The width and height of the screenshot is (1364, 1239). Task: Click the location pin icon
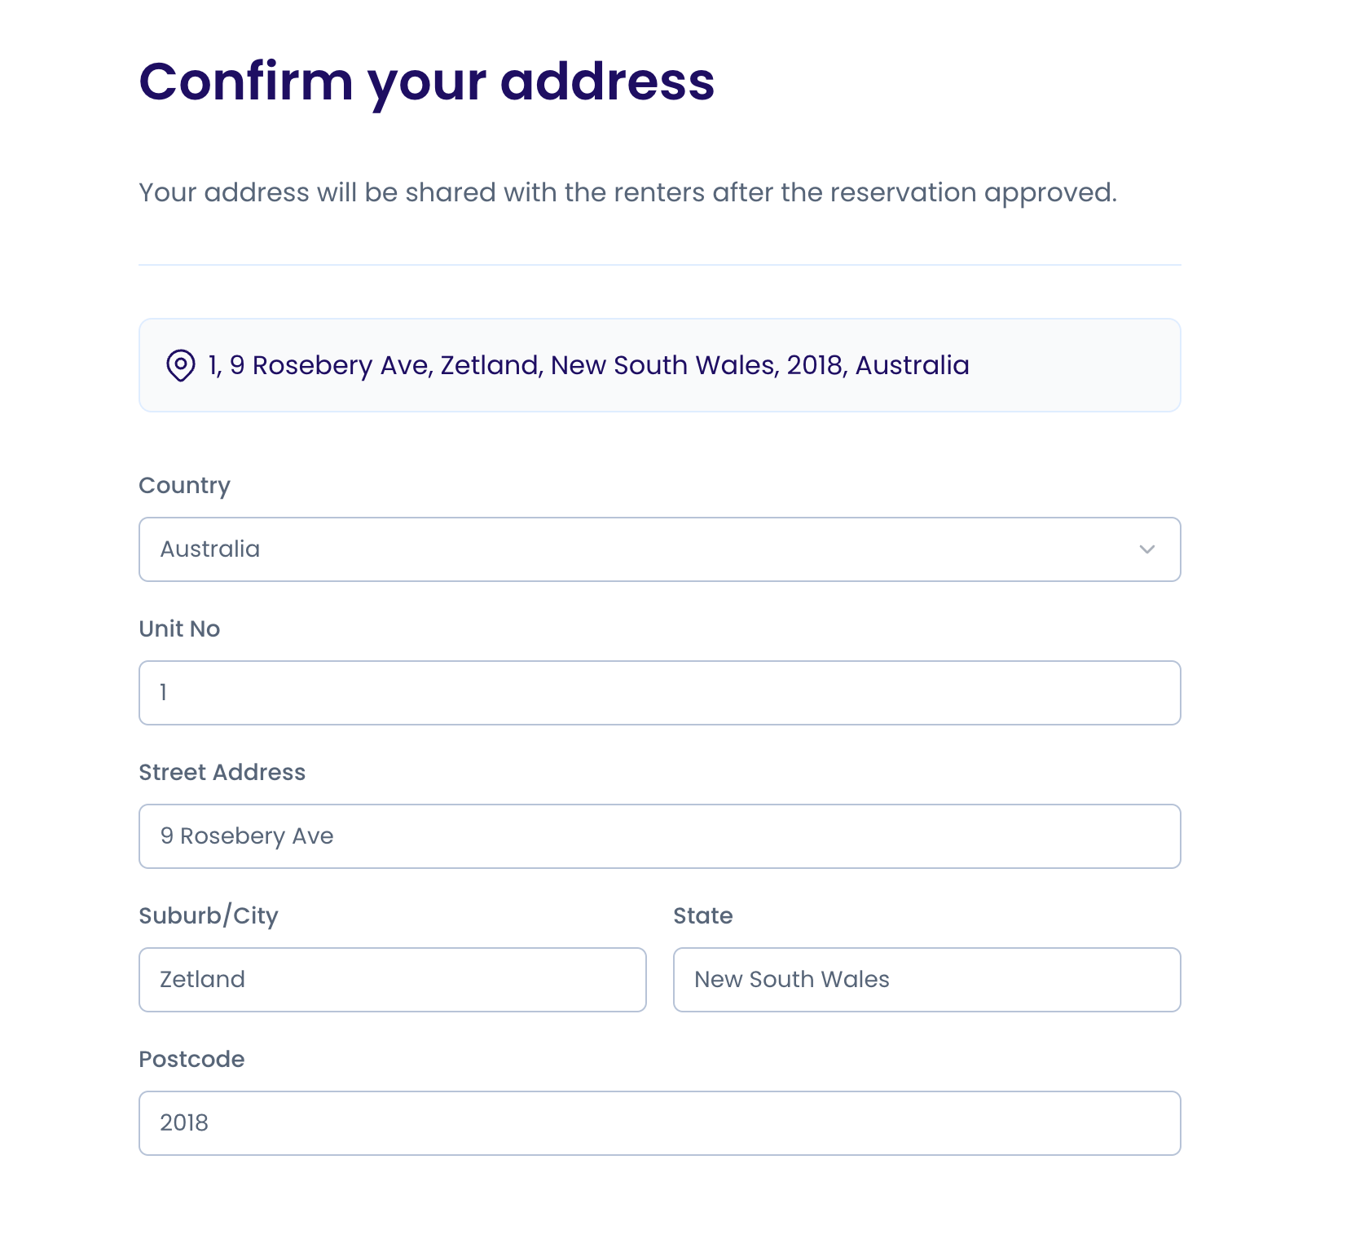tap(180, 365)
